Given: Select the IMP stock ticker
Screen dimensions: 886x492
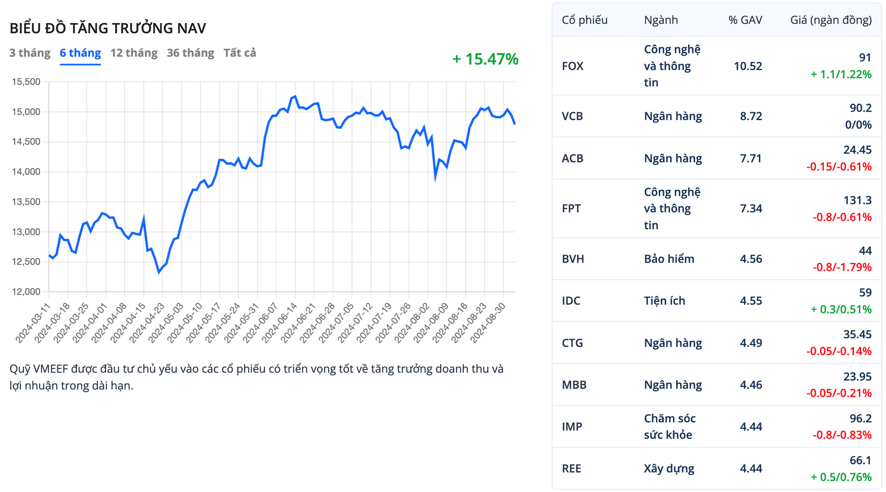Looking at the screenshot, I should coord(572,427).
